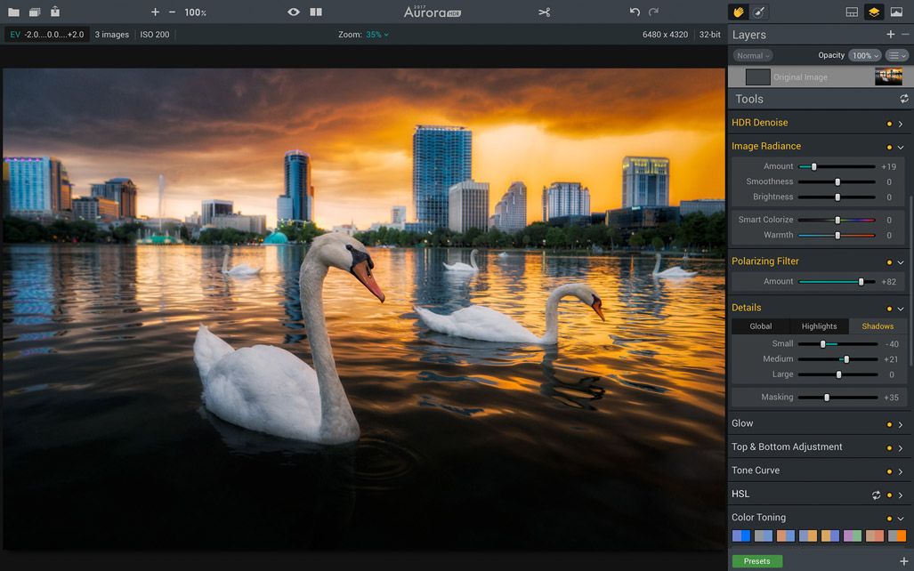Open the side-by-side compare view
Image resolution: width=914 pixels, height=571 pixels.
tap(316, 12)
